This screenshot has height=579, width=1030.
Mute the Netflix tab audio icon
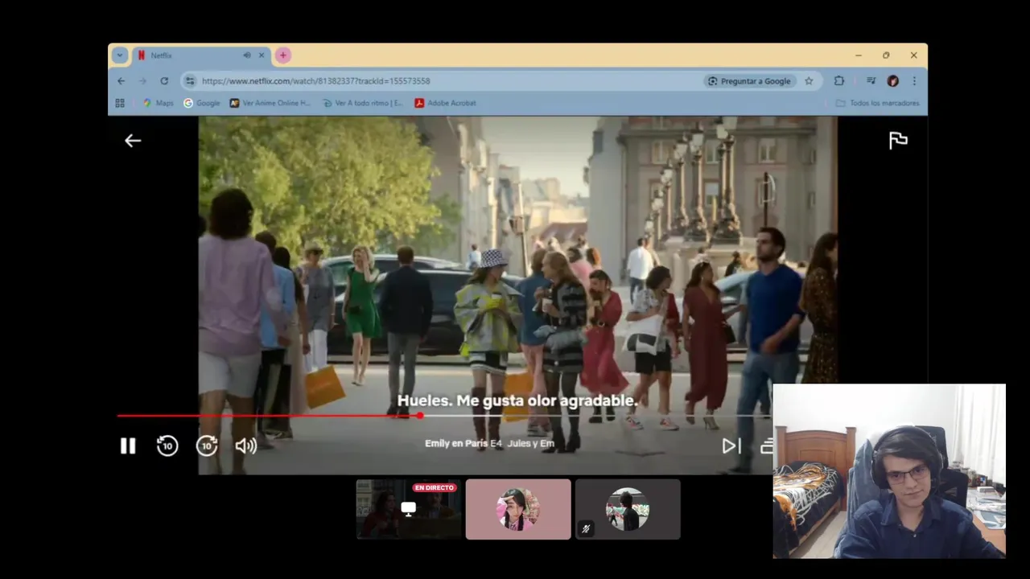point(247,55)
